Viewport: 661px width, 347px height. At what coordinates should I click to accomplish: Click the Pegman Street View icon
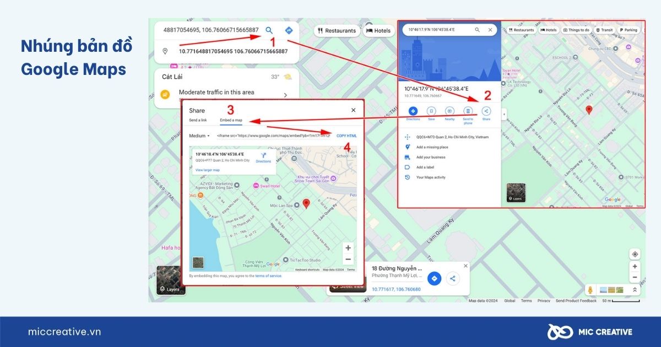click(590, 290)
